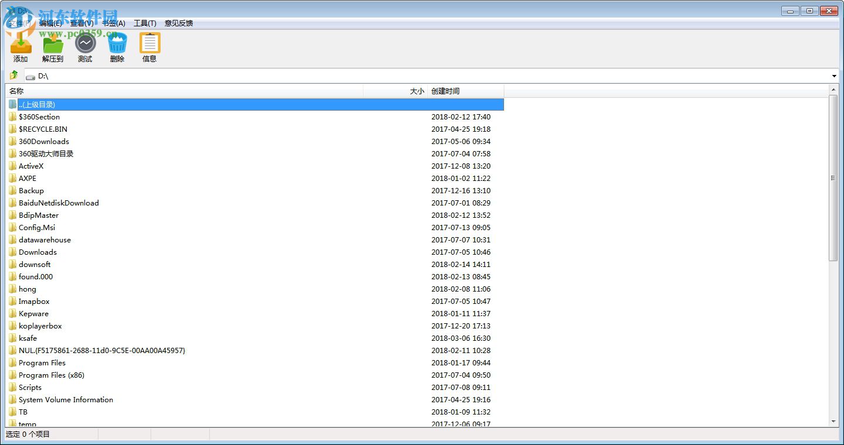The height and width of the screenshot is (445, 844).
Task: Click the 添加 (Add) toolbar icon
Action: pyautogui.click(x=21, y=43)
